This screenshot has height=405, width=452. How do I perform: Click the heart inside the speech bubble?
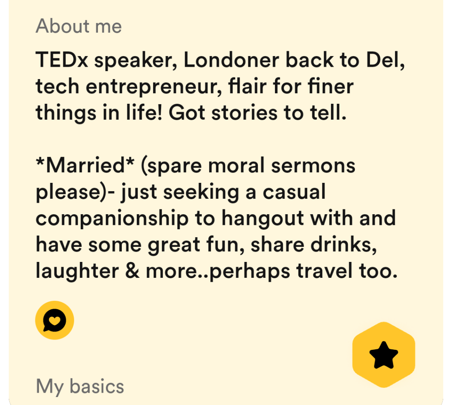tap(54, 319)
